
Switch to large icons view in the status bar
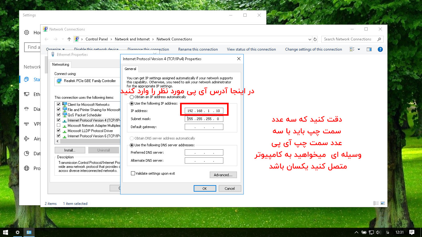pyautogui.click(x=383, y=203)
